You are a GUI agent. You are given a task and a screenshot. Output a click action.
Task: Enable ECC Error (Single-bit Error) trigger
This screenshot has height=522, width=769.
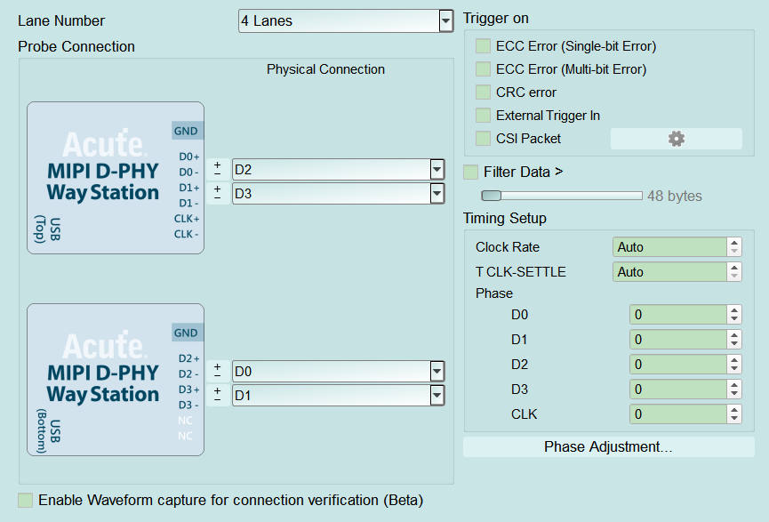(x=483, y=46)
